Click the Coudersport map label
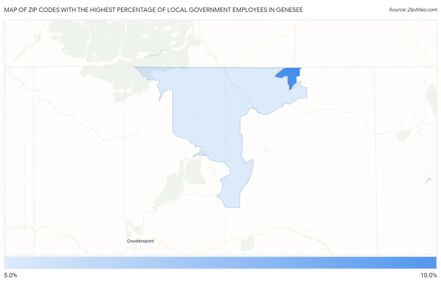The image size is (441, 282). pyautogui.click(x=140, y=241)
